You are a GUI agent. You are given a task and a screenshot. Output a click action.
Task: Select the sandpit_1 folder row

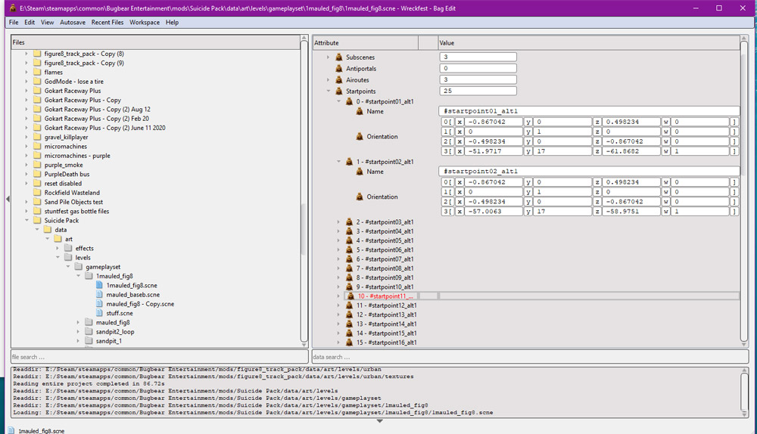pyautogui.click(x=108, y=341)
